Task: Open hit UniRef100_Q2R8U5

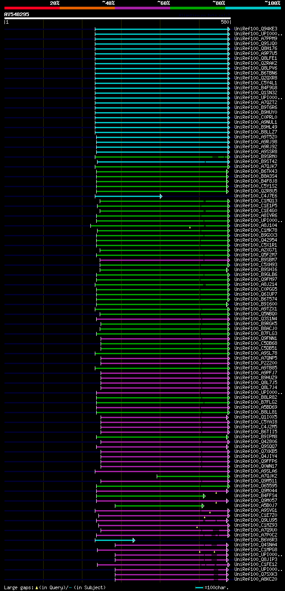Action: coord(256,191)
